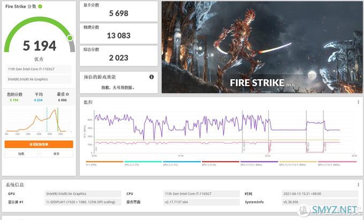Click the 保存 save button
The height and width of the screenshot is (220, 364).
pos(56,154)
